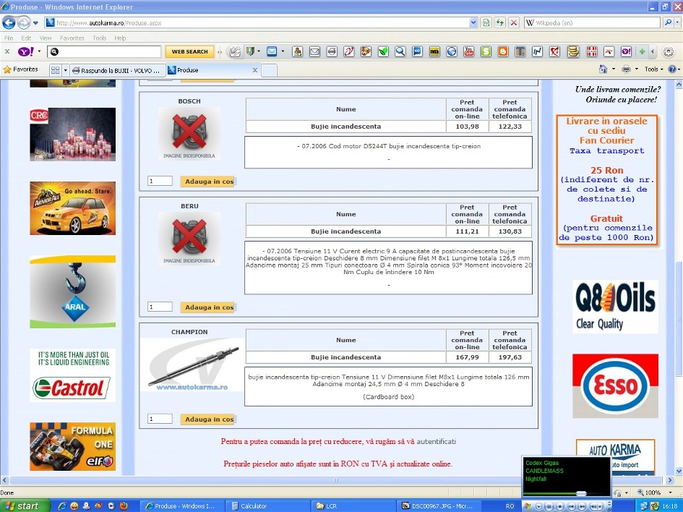Open the search provider dropdown arrow
The image size is (683, 512).
pyautogui.click(x=677, y=22)
